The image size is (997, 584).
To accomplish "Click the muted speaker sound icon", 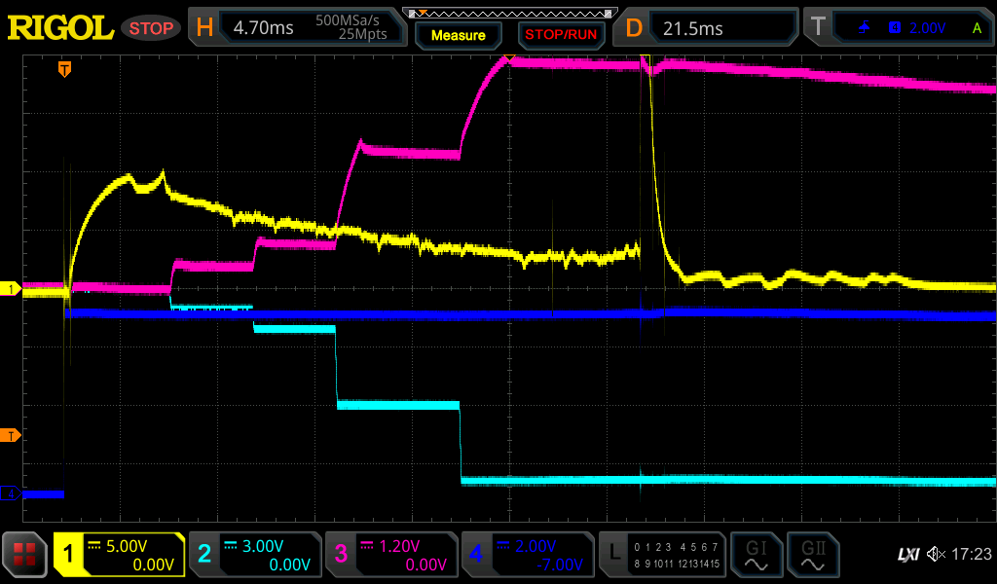I will 936,555.
